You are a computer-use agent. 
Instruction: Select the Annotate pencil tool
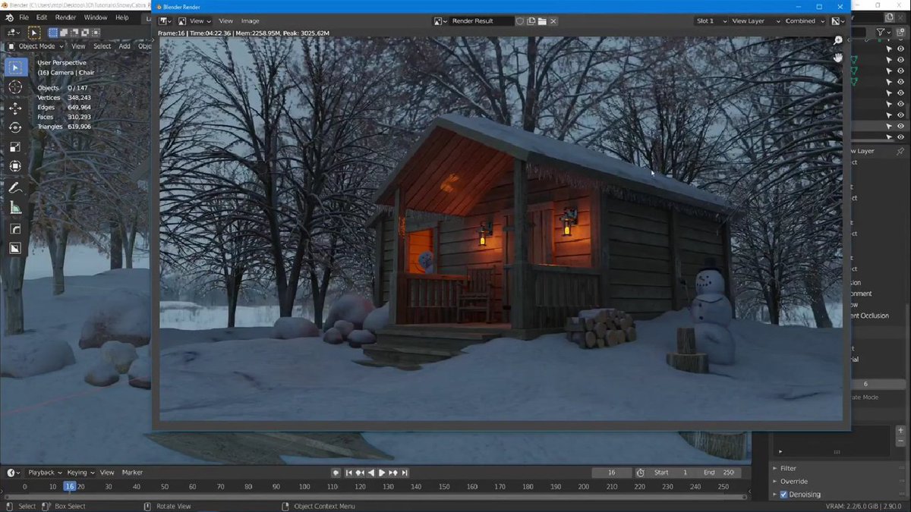coord(15,187)
